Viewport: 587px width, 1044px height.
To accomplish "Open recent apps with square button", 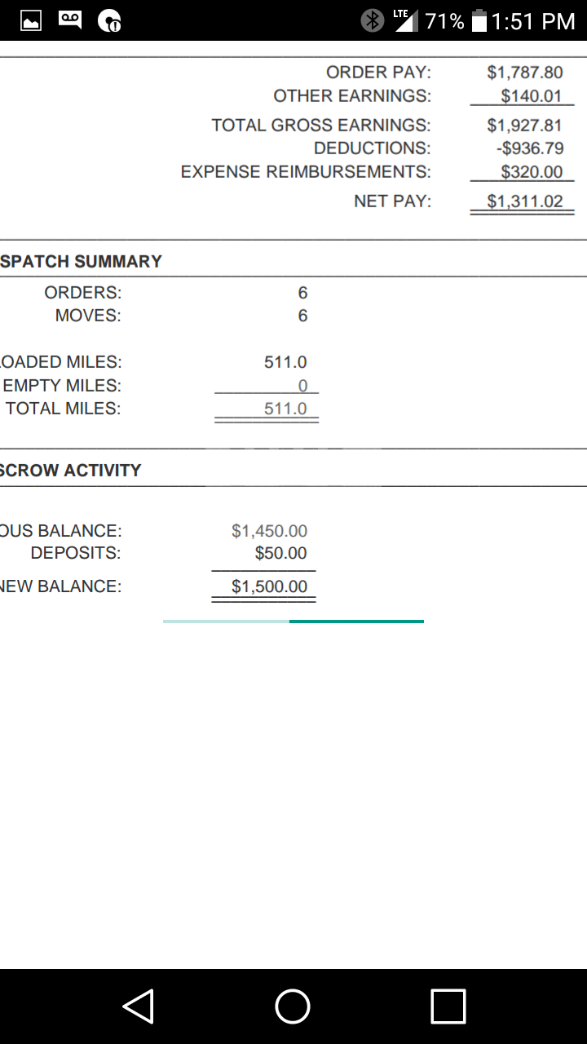I will click(448, 1006).
